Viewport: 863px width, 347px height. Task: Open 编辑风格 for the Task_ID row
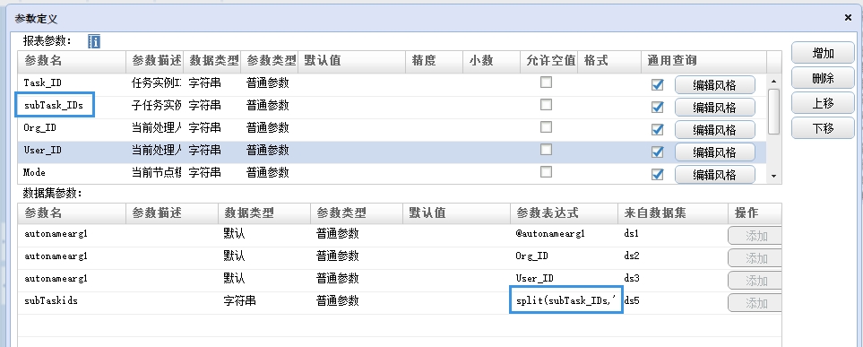click(714, 85)
